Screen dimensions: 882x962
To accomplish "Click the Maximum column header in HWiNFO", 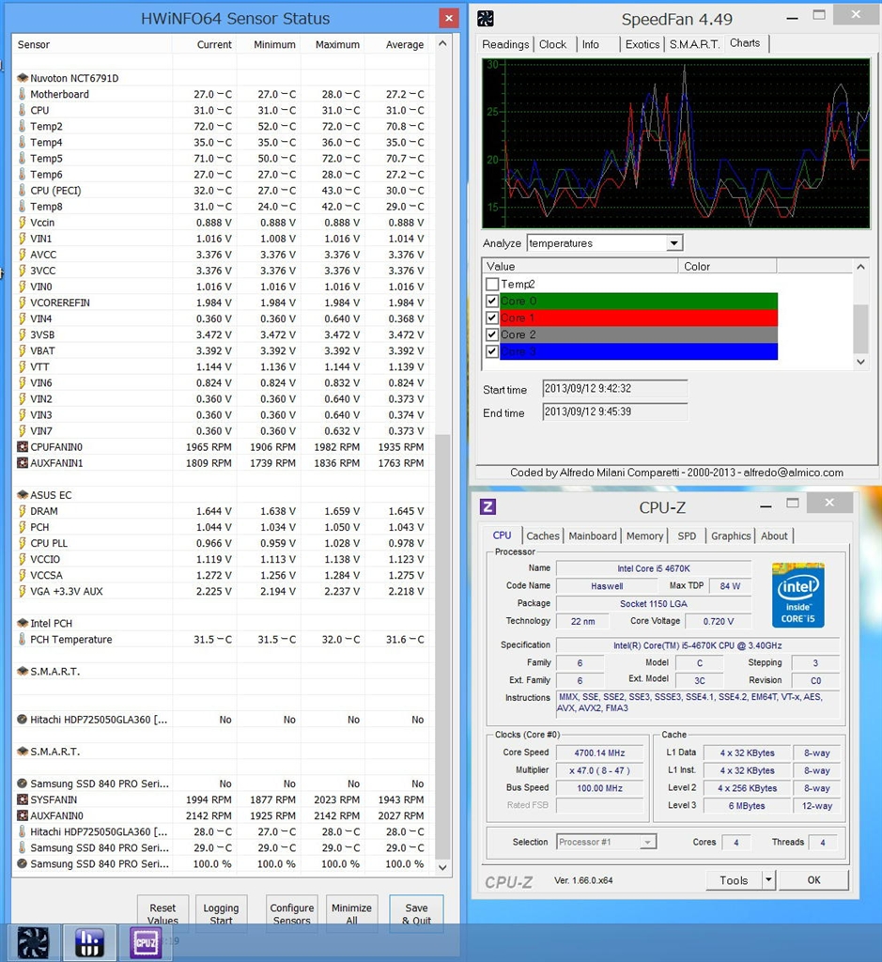I will [333, 44].
